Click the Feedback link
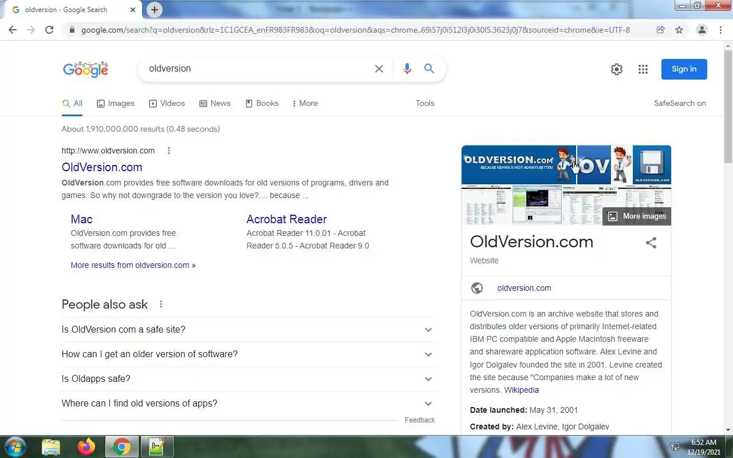Screen dimensions: 733x458 420,420
